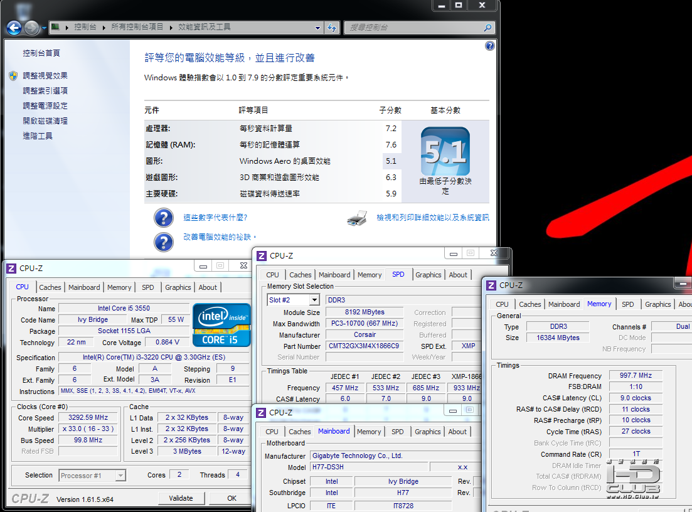Click the CPU-Z Z icon in CPU window
This screenshot has height=512, width=692.
(11, 269)
